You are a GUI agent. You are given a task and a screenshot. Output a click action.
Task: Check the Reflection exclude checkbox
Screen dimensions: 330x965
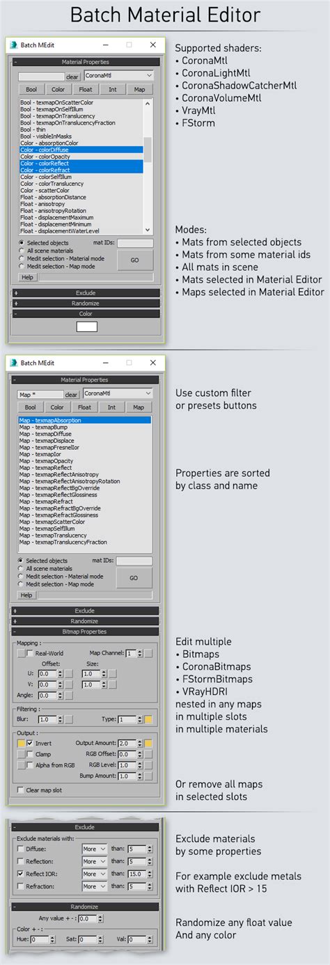(x=19, y=861)
